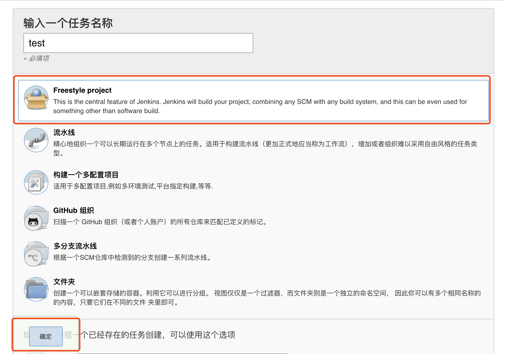
Task: Choose 构建一个多配置项目 item title
Action: click(86, 175)
